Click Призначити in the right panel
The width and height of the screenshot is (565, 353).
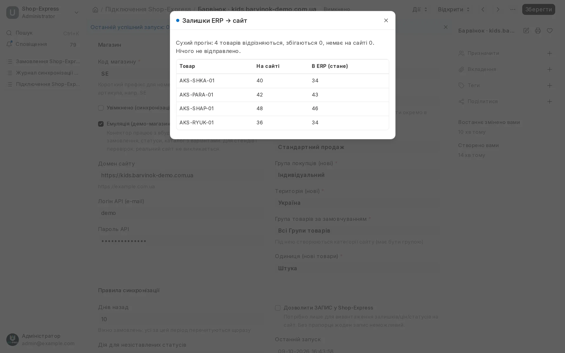483,53
